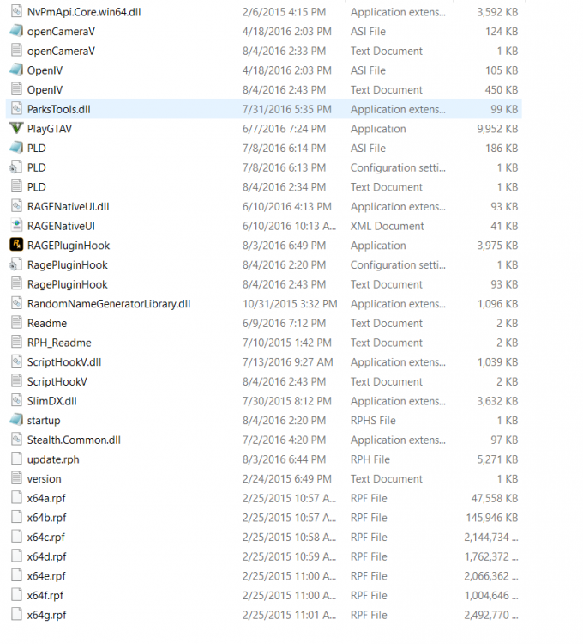Click the Rockstar icon of RAGEPluginHook Application
The image size is (583, 644).
tap(16, 245)
